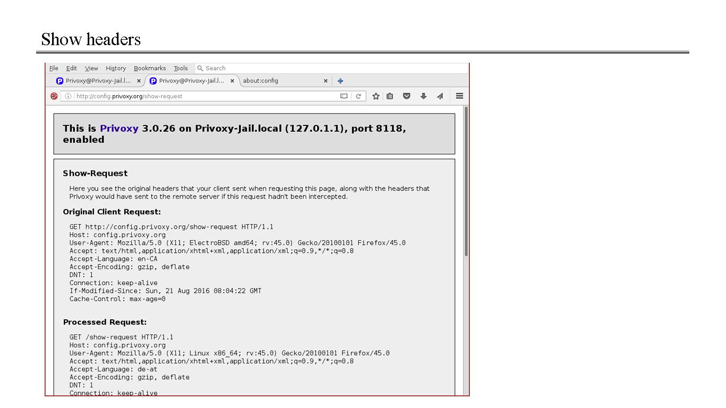Reload the current page
The height and width of the screenshot is (408, 726).
click(358, 96)
